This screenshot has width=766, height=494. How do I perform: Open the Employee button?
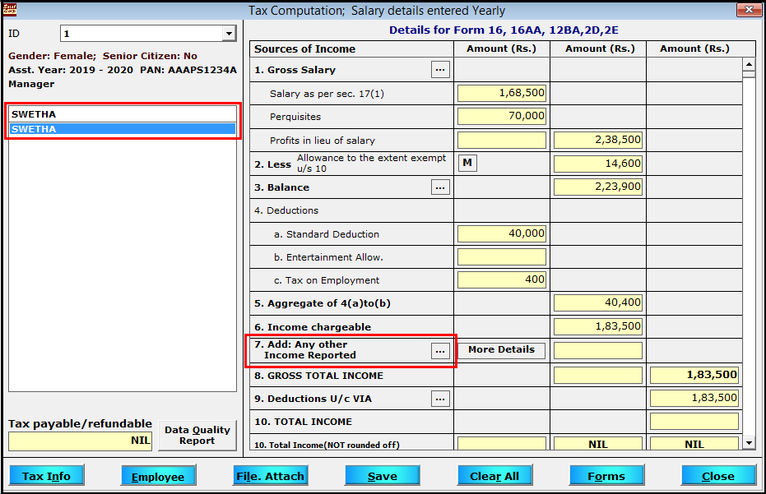pos(158,475)
